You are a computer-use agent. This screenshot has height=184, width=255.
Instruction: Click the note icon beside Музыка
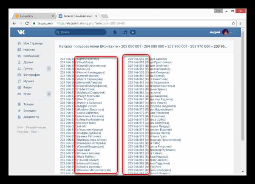point(19,81)
